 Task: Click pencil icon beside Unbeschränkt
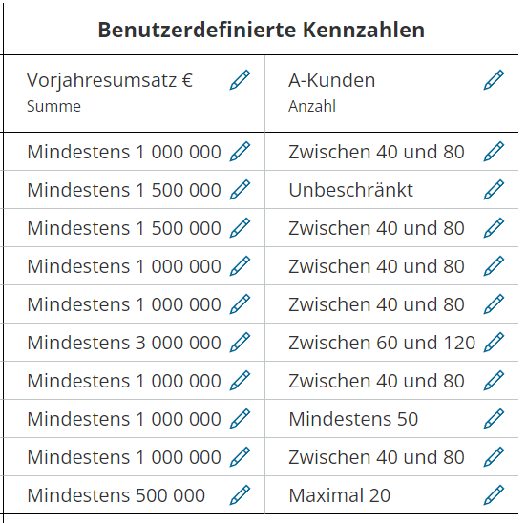[494, 190]
